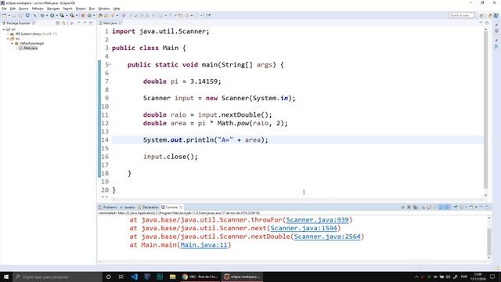Image resolution: width=501 pixels, height=282 pixels.
Task: Click the New Java Package icon
Action: [x=83, y=16]
